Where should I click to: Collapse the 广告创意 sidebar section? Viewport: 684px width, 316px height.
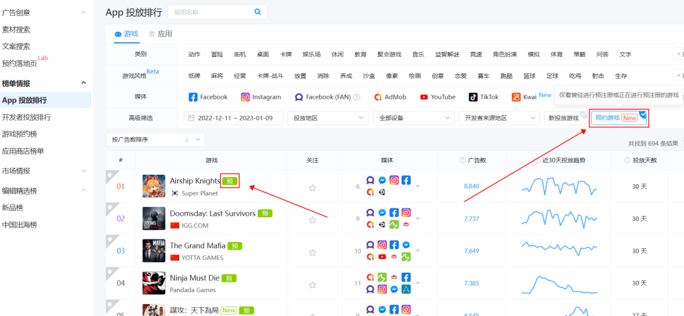pyautogui.click(x=84, y=13)
